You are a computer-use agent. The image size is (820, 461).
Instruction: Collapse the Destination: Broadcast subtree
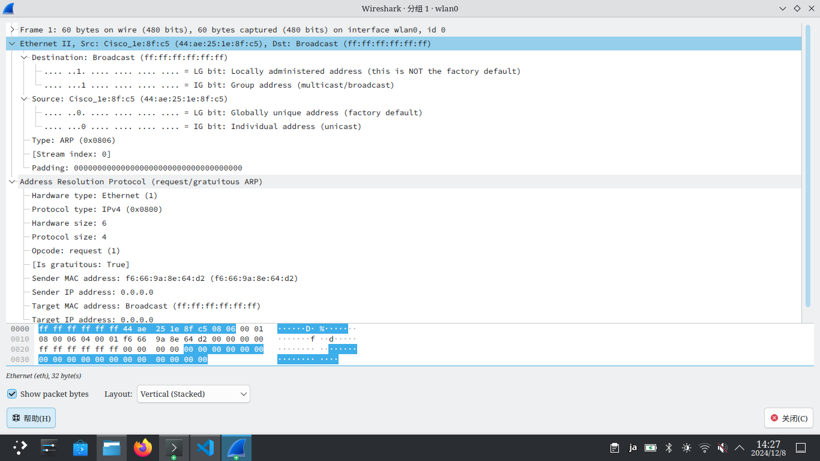click(x=25, y=58)
